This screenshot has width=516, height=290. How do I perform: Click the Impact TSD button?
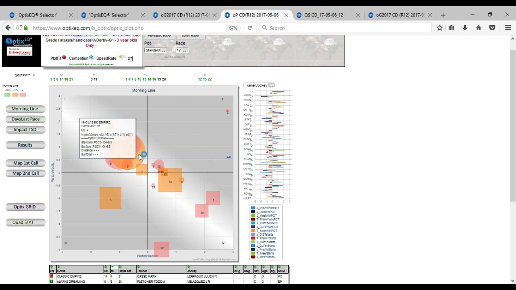click(x=25, y=130)
